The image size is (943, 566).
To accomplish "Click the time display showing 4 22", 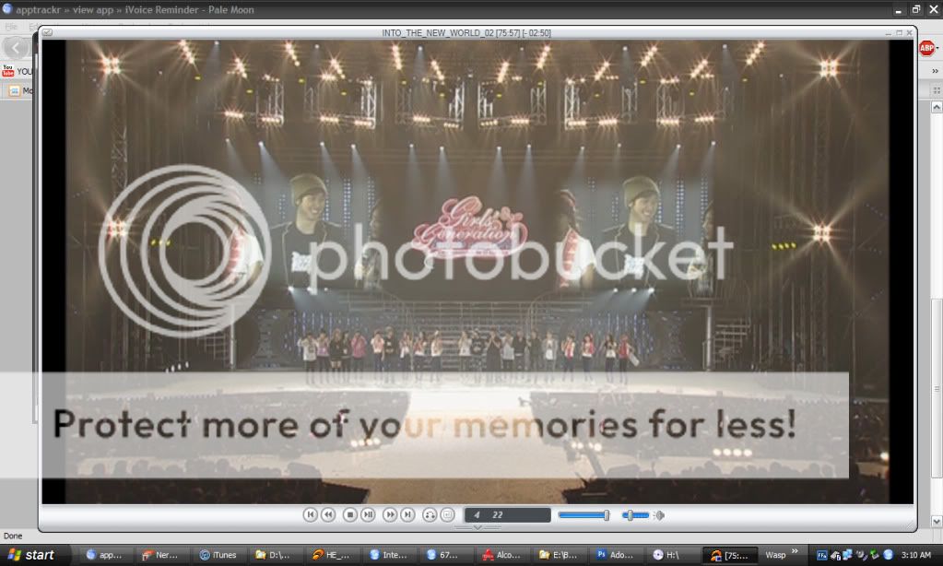I will (x=507, y=515).
